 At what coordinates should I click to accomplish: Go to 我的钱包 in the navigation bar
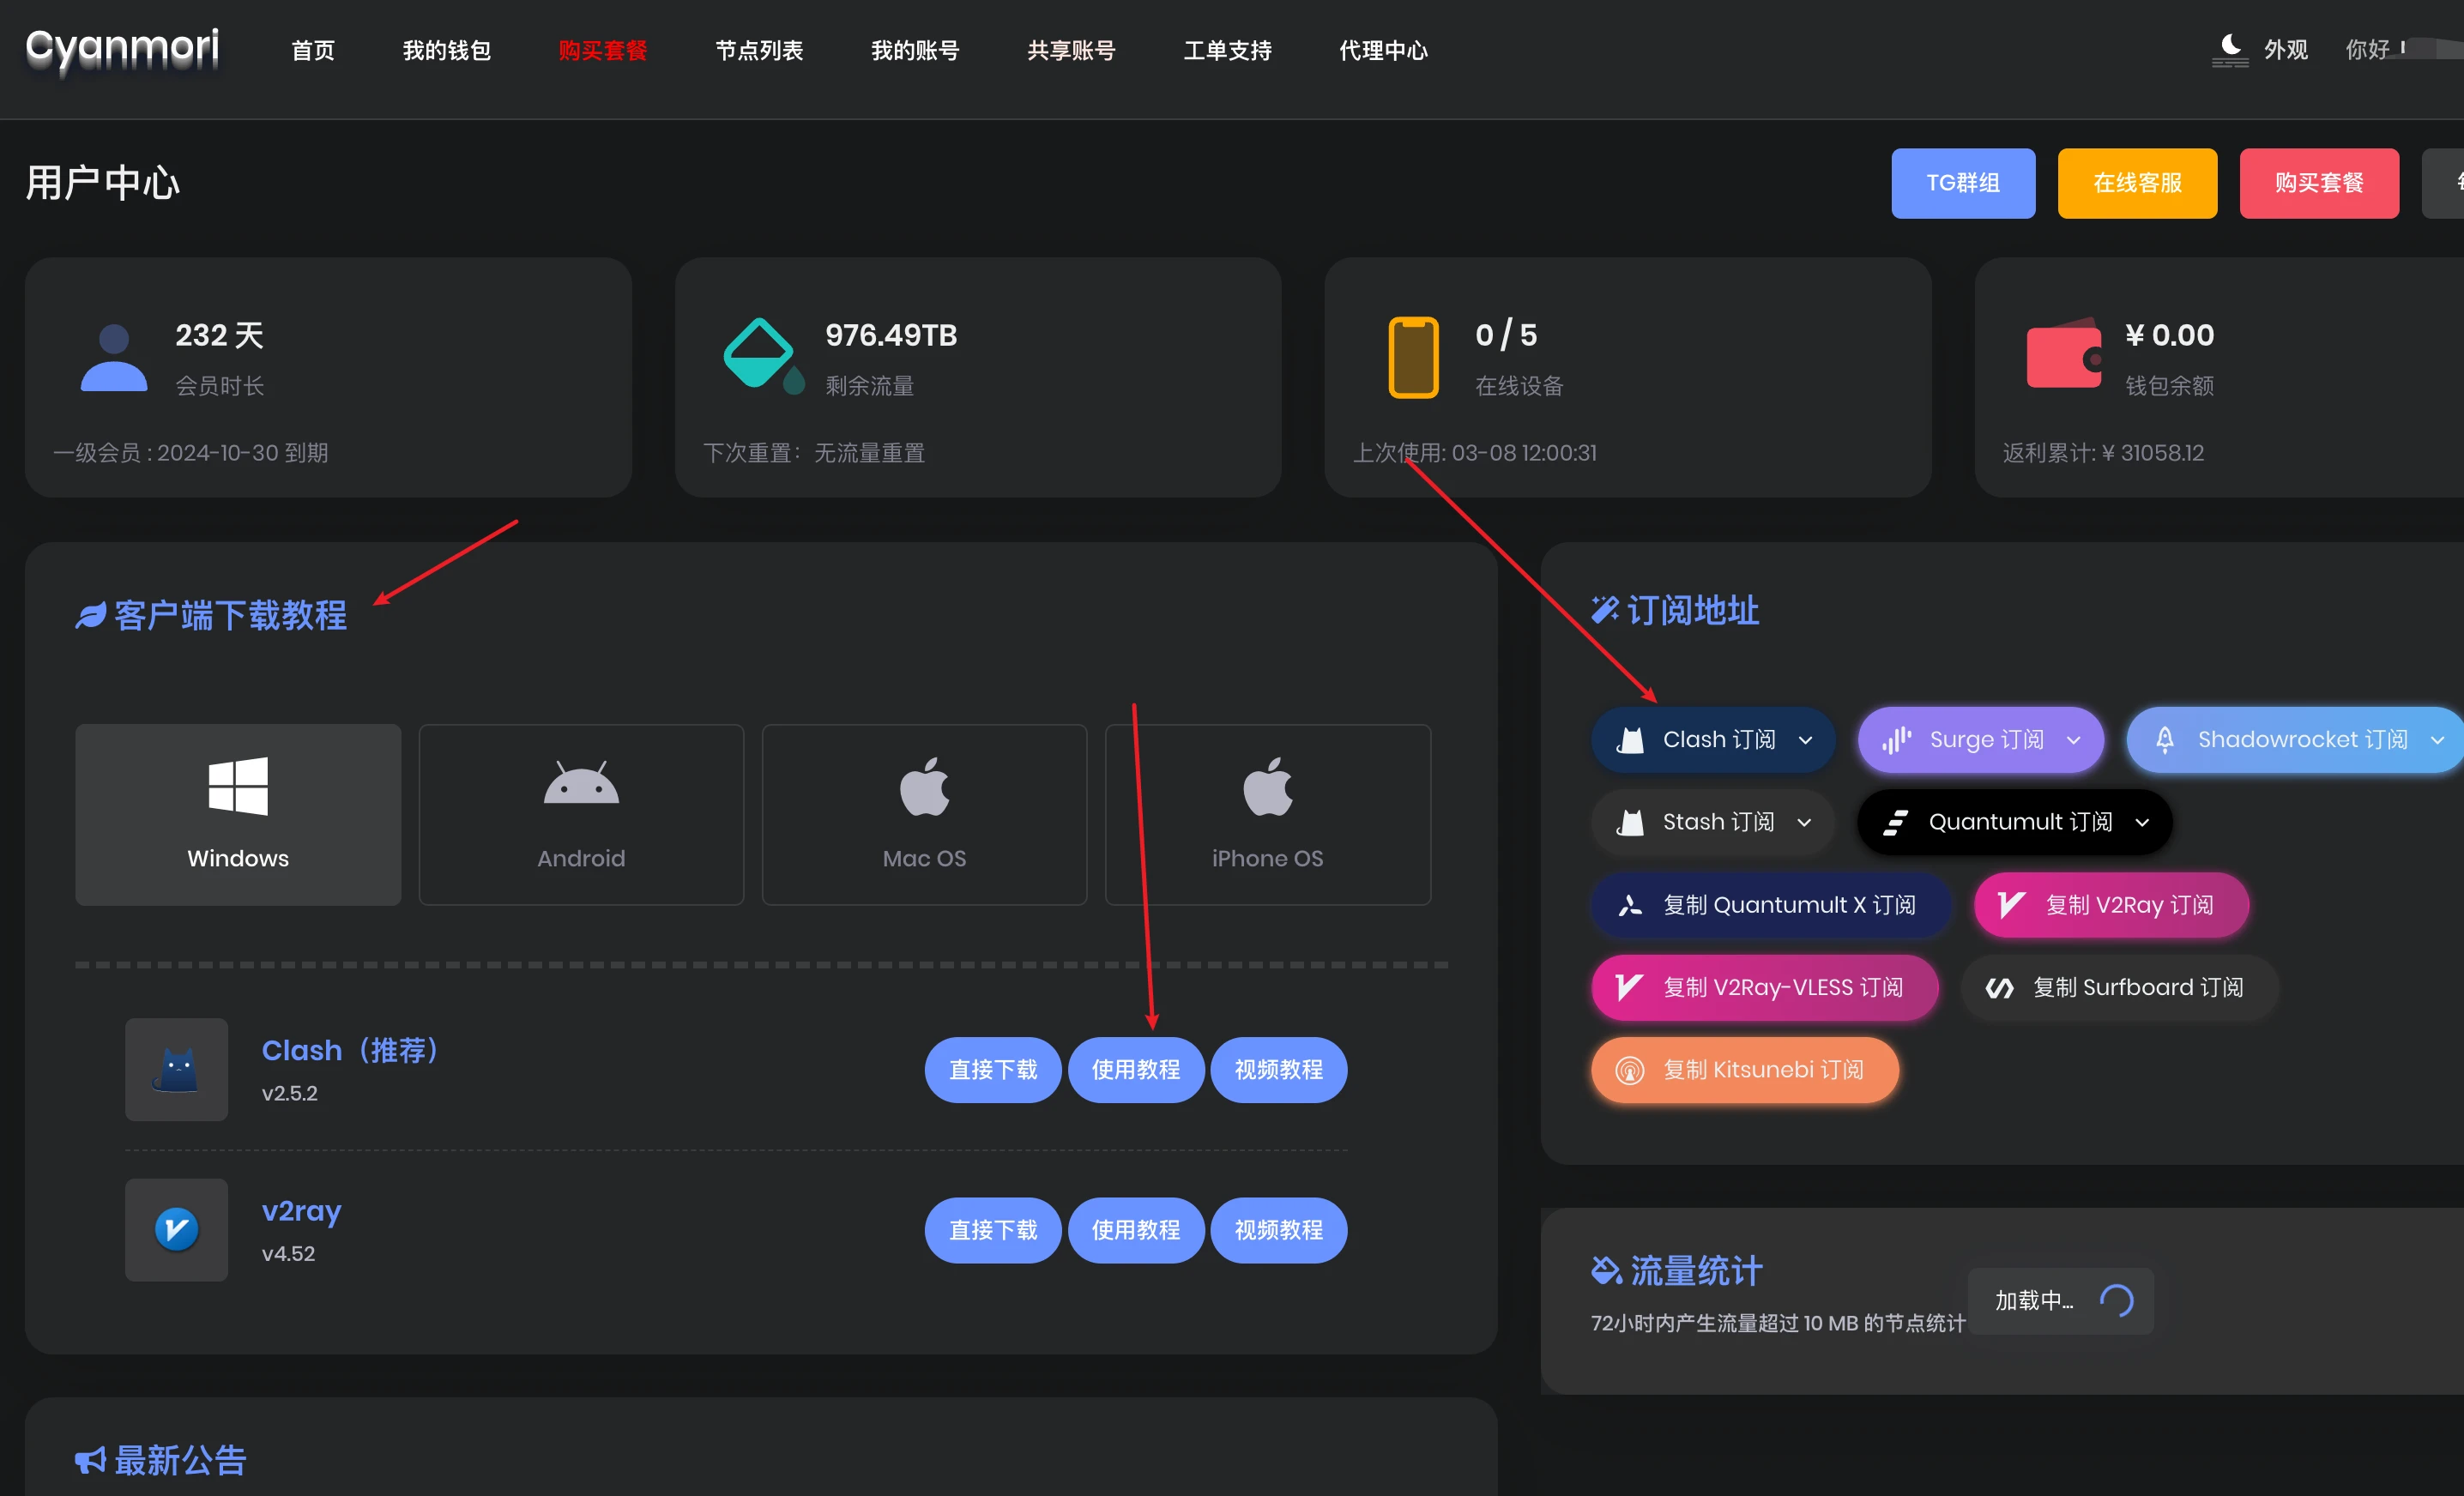click(446, 50)
